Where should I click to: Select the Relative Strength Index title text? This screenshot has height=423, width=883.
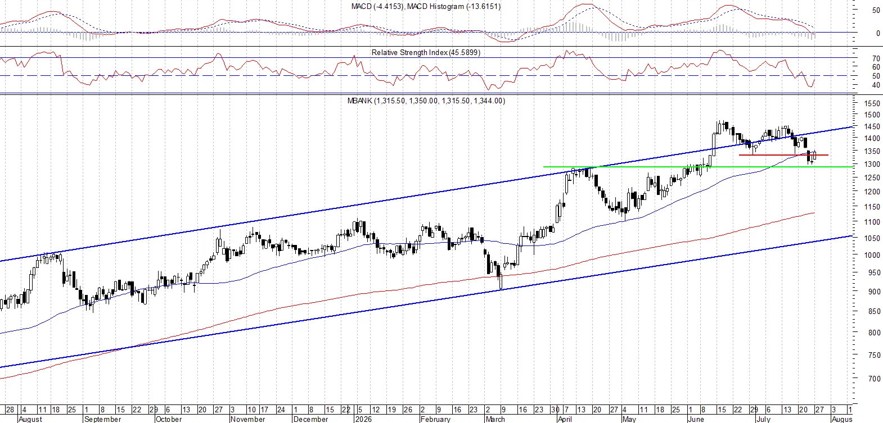coord(426,53)
